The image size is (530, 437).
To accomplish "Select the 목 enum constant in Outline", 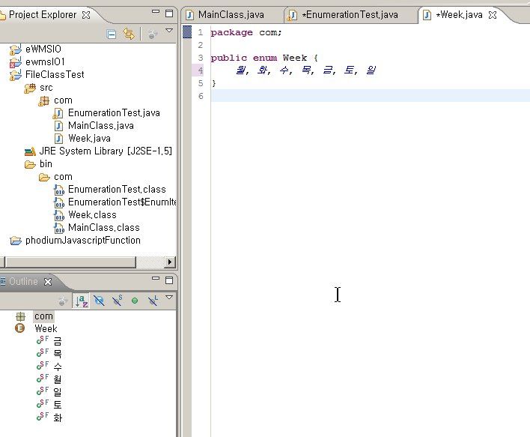I will (x=58, y=355).
